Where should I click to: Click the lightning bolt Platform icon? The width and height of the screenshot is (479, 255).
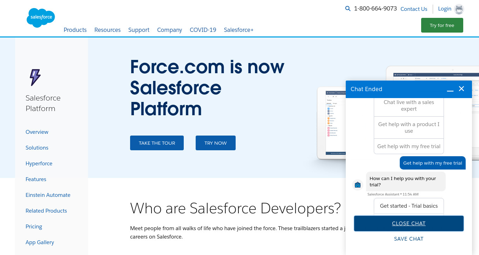pos(35,77)
